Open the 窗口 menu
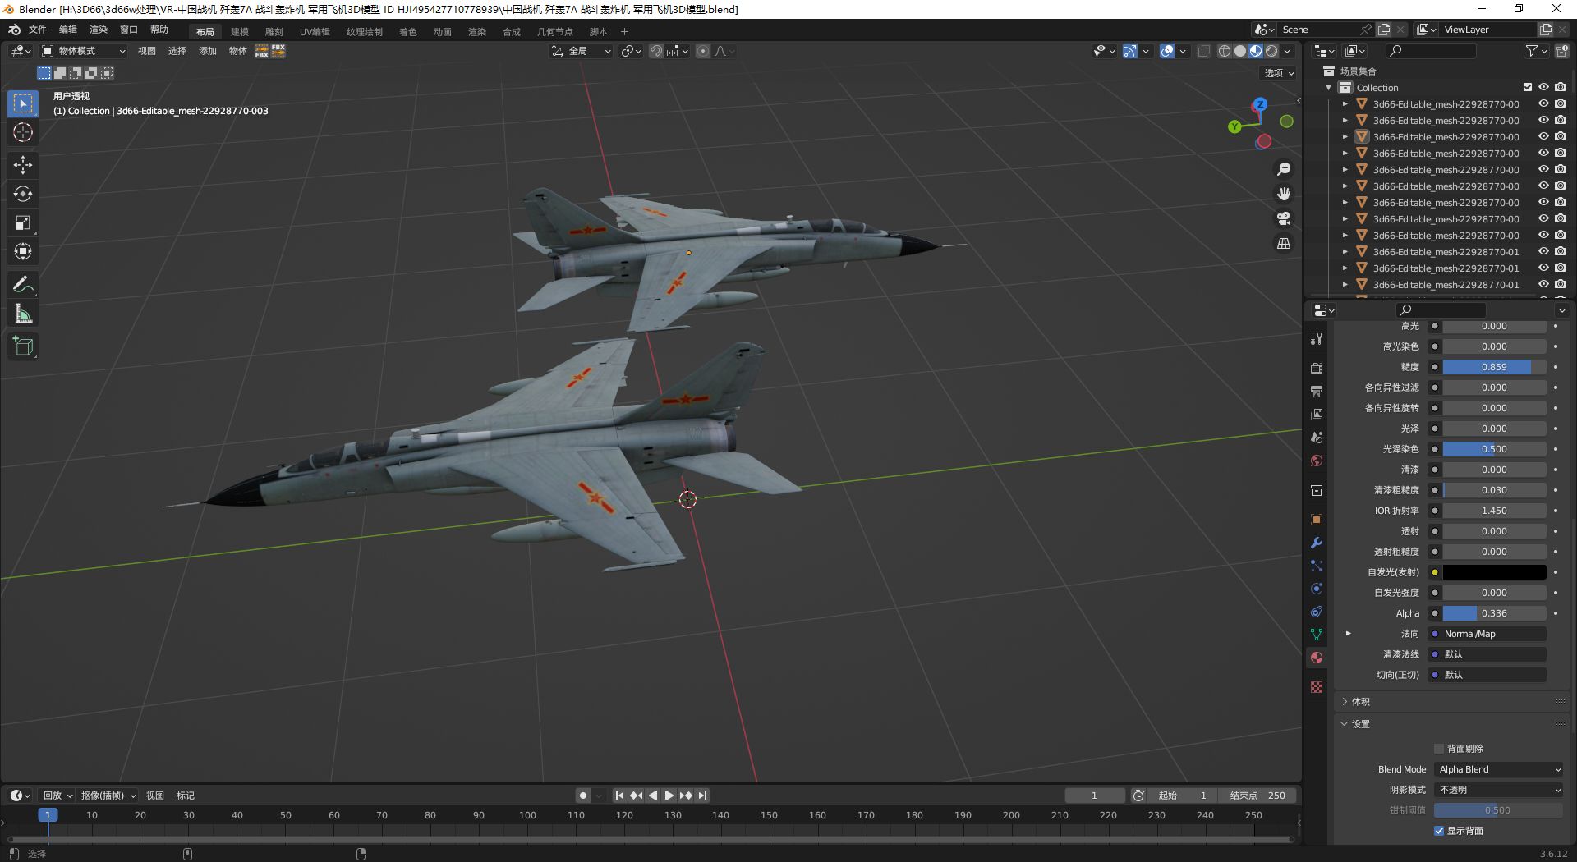Viewport: 1577px width, 862px height. pyautogui.click(x=129, y=30)
